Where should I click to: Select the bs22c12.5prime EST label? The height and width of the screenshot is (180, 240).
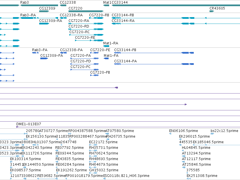(x=224, y=131)
